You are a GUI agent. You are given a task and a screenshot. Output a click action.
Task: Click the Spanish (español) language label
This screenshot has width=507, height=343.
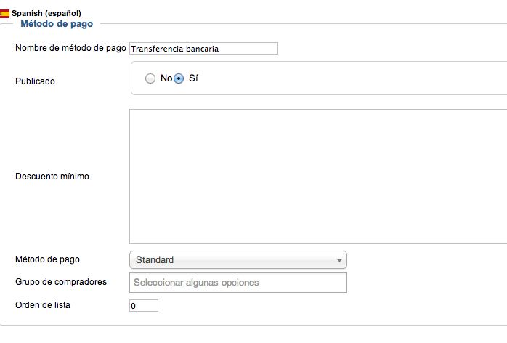point(46,13)
